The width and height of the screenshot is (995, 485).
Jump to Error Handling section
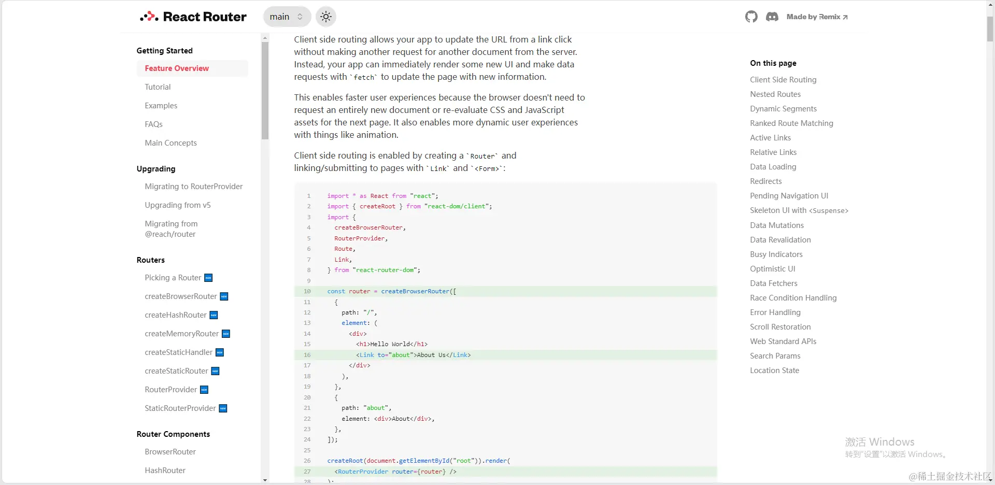point(775,312)
